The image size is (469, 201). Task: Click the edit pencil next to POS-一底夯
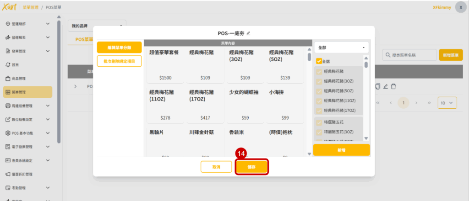249,33
